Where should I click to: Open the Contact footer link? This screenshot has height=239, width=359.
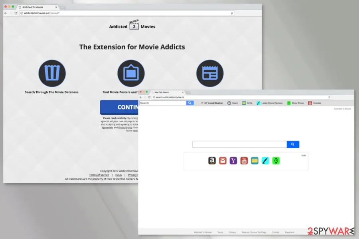click(275, 232)
